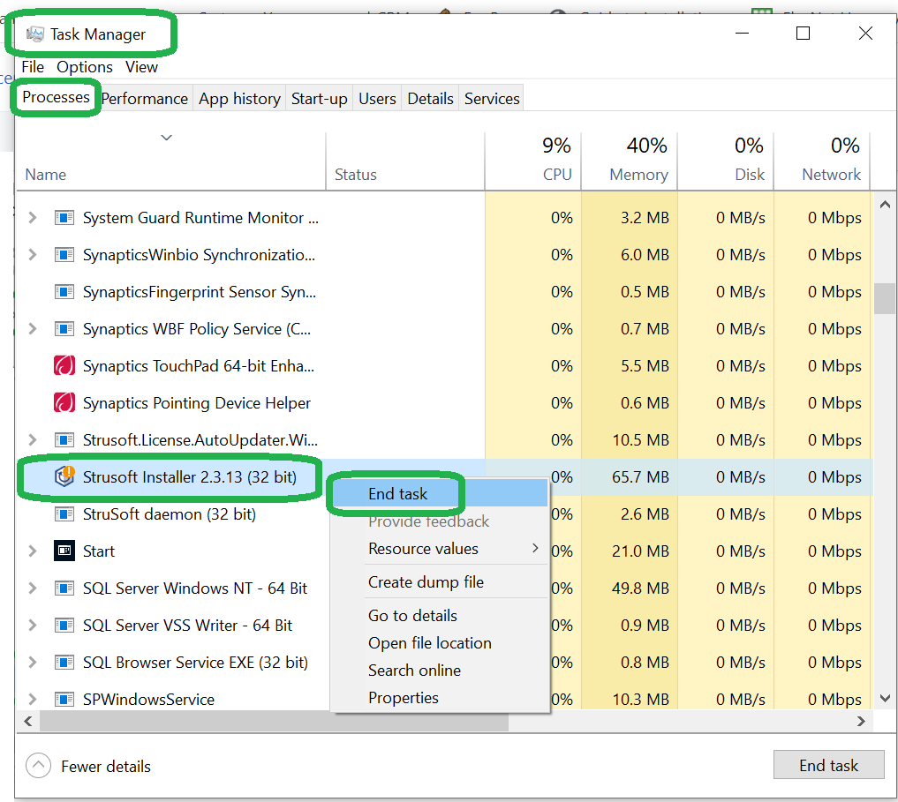Open the Resource values submenu
The height and width of the screenshot is (802, 898).
[439, 549]
